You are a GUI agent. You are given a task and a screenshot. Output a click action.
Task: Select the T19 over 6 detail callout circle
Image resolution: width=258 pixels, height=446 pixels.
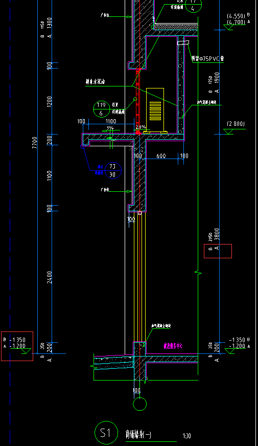click(x=102, y=109)
